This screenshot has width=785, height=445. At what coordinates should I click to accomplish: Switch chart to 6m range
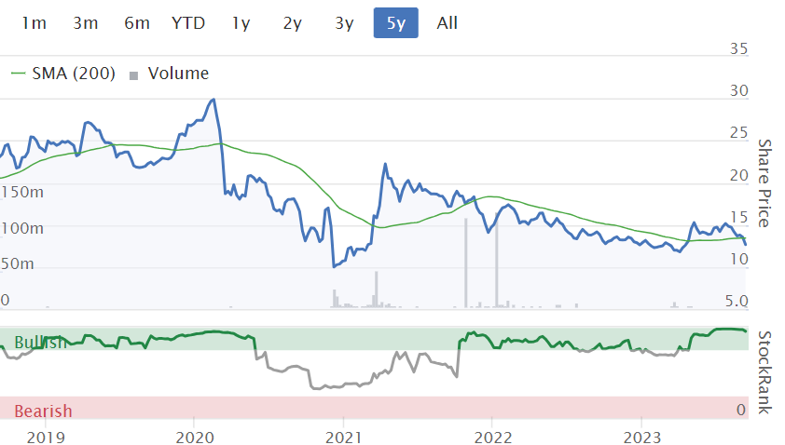click(x=137, y=23)
